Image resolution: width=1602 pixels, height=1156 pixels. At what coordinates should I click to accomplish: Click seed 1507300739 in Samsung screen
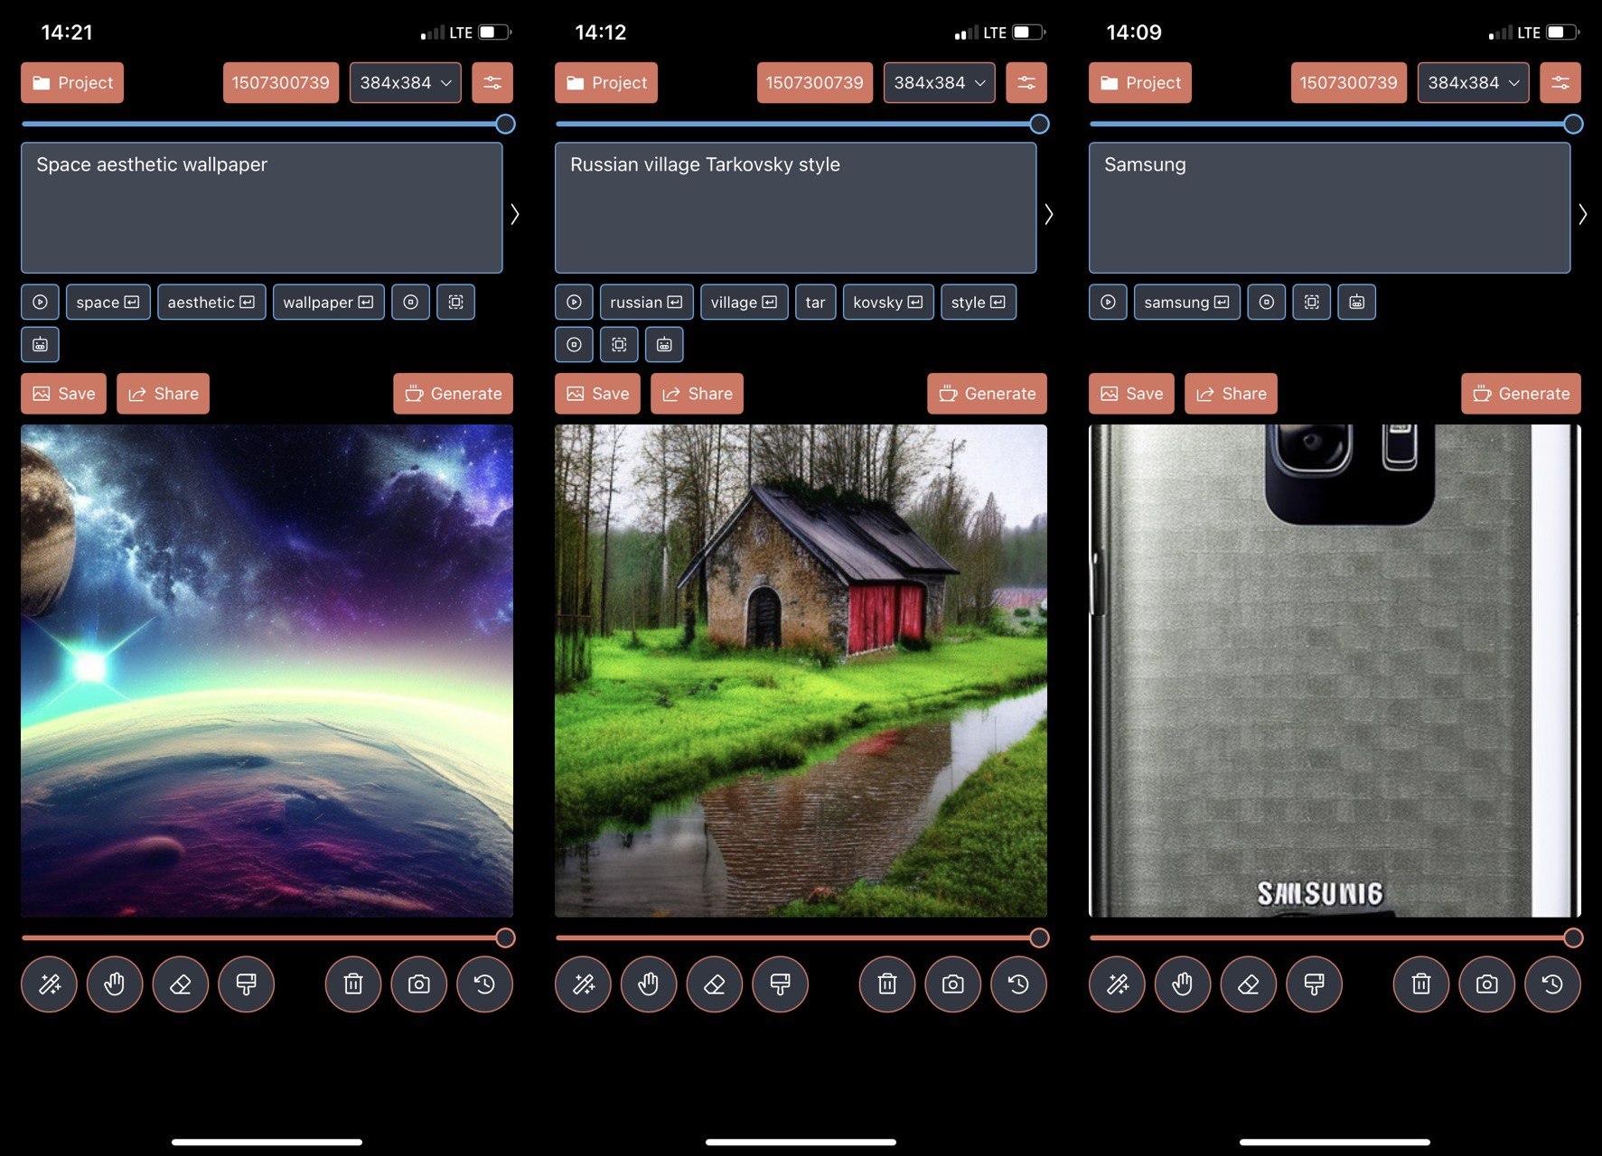[1349, 83]
